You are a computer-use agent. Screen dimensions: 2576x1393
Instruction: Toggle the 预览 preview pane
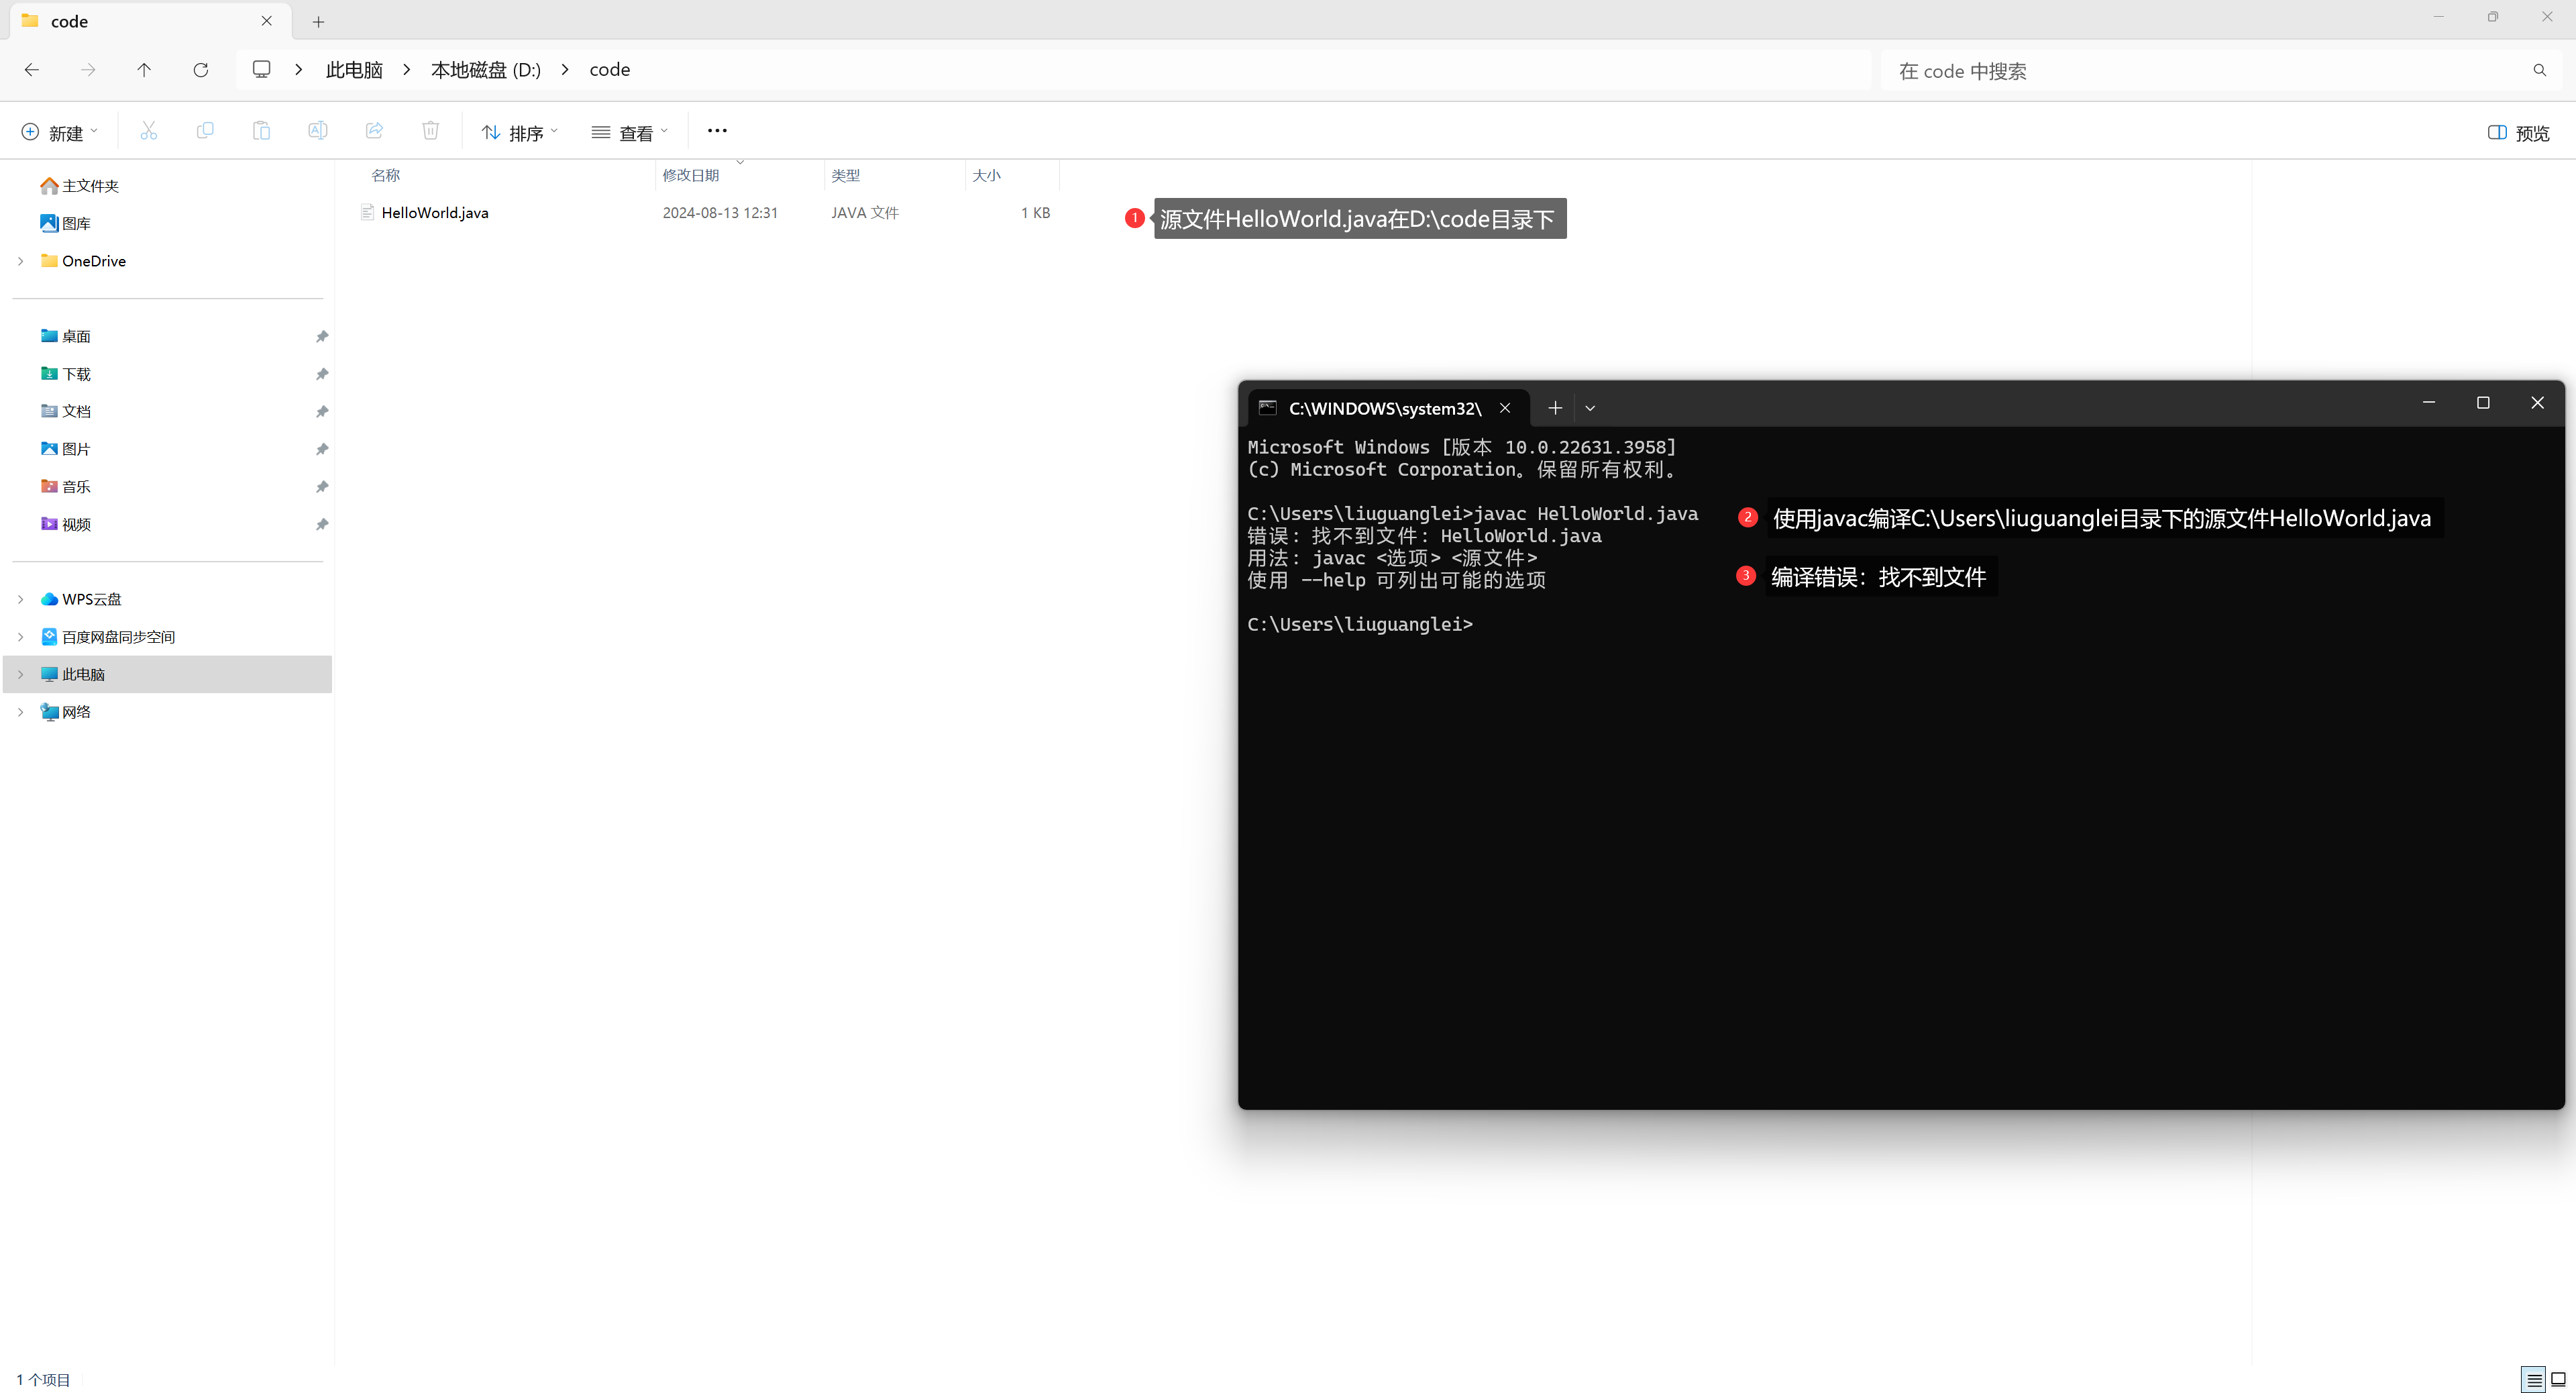[x=2518, y=133]
